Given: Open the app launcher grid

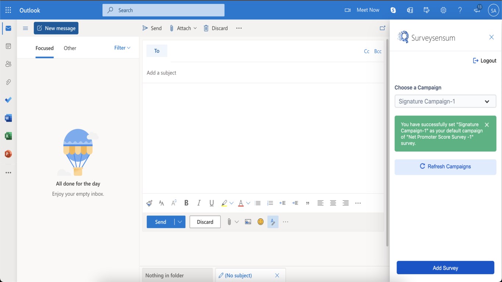Looking at the screenshot, I should pos(8,10).
